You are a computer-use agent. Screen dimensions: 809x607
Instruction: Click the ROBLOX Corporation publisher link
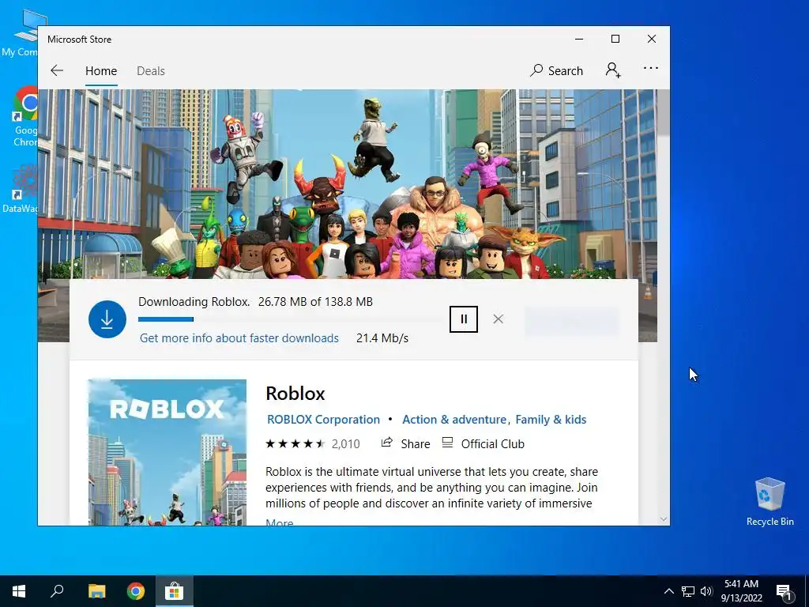pyautogui.click(x=323, y=420)
